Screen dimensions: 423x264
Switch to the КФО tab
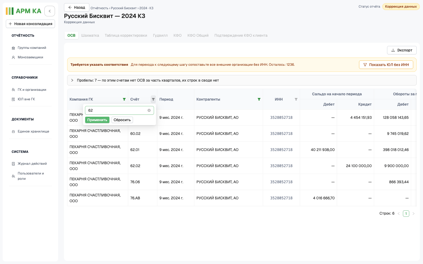[177, 35]
